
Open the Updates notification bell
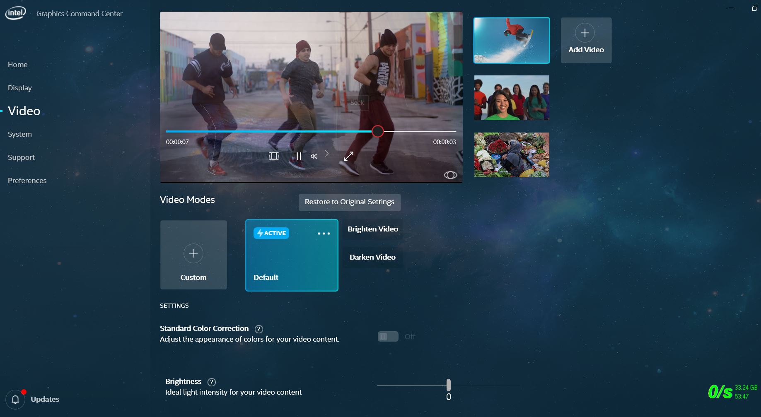tap(15, 399)
